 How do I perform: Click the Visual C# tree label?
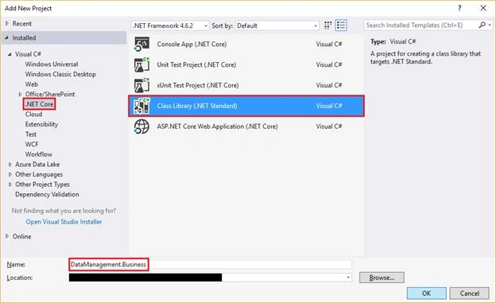(x=28, y=54)
